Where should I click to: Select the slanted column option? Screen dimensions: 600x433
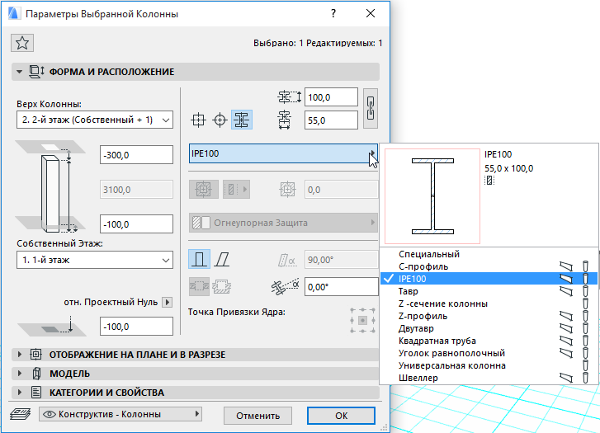[x=222, y=259]
